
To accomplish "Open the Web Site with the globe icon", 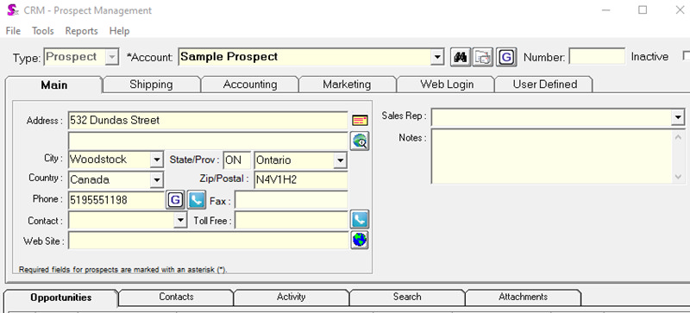I will (x=360, y=240).
